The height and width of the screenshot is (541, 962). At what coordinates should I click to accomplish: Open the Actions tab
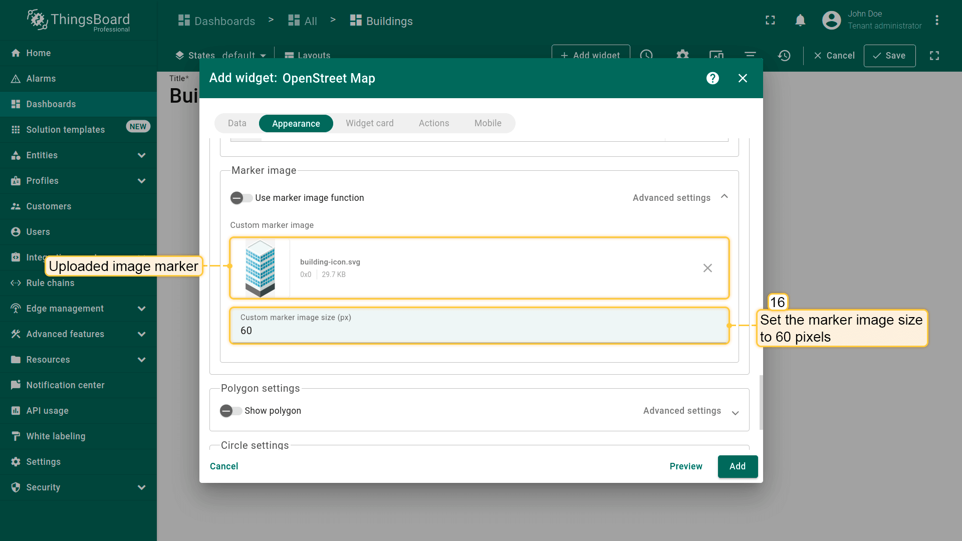[433, 123]
